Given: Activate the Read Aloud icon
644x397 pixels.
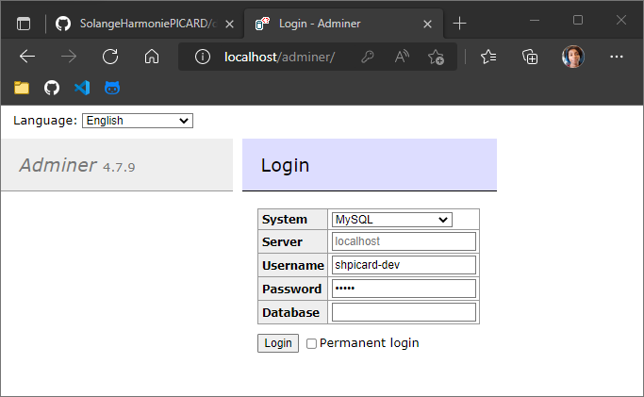Looking at the screenshot, I should (402, 57).
